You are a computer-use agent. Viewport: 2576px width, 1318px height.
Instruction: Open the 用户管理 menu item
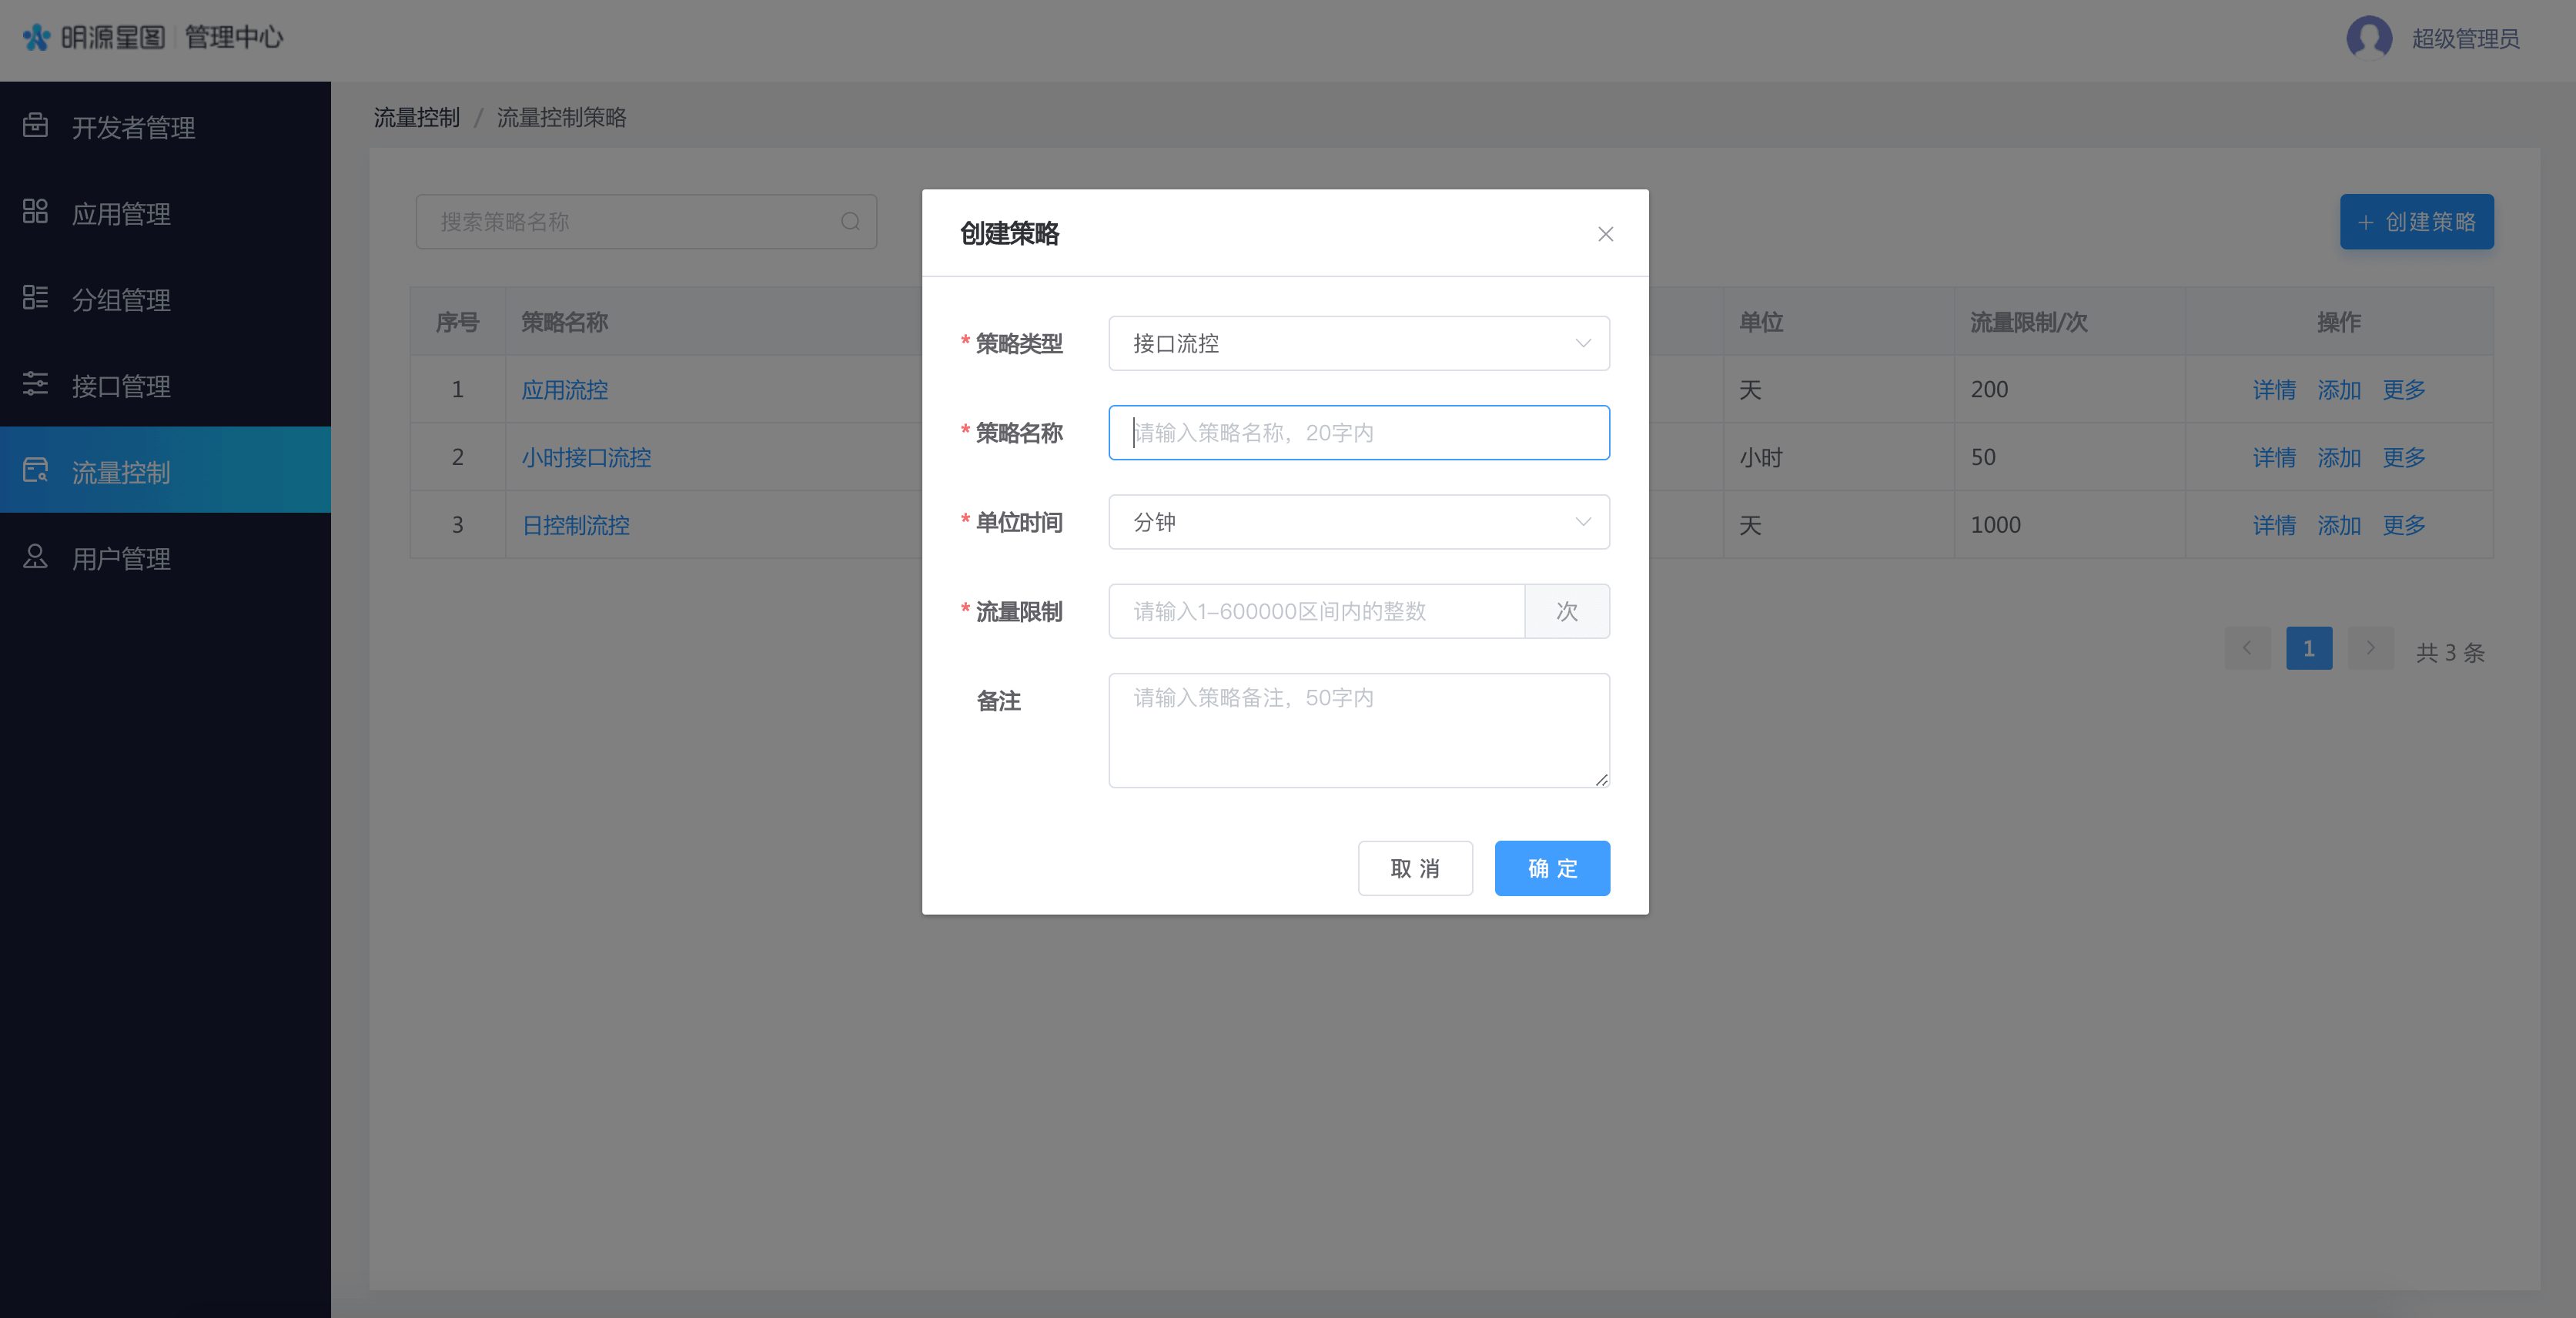[x=121, y=558]
